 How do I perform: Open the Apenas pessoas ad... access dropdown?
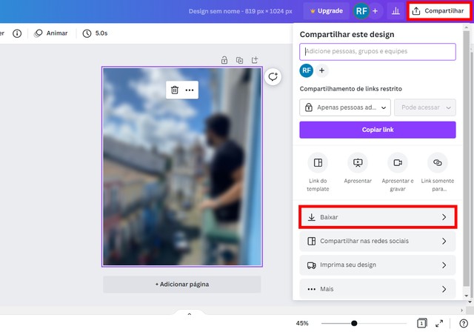click(345, 107)
